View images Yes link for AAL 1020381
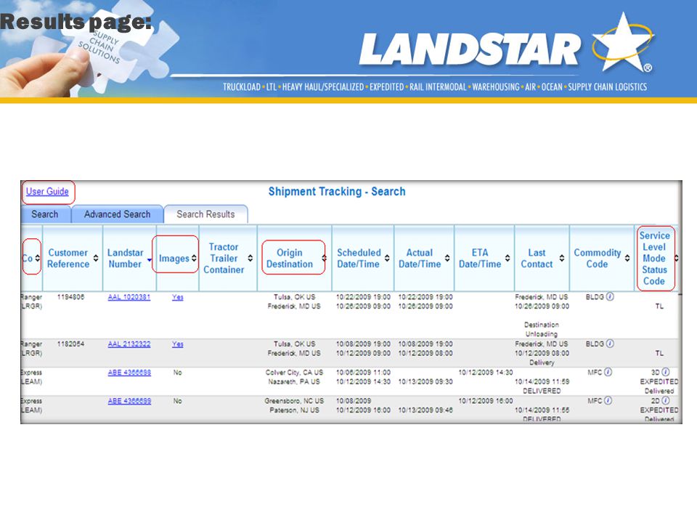697x523 pixels. [178, 297]
